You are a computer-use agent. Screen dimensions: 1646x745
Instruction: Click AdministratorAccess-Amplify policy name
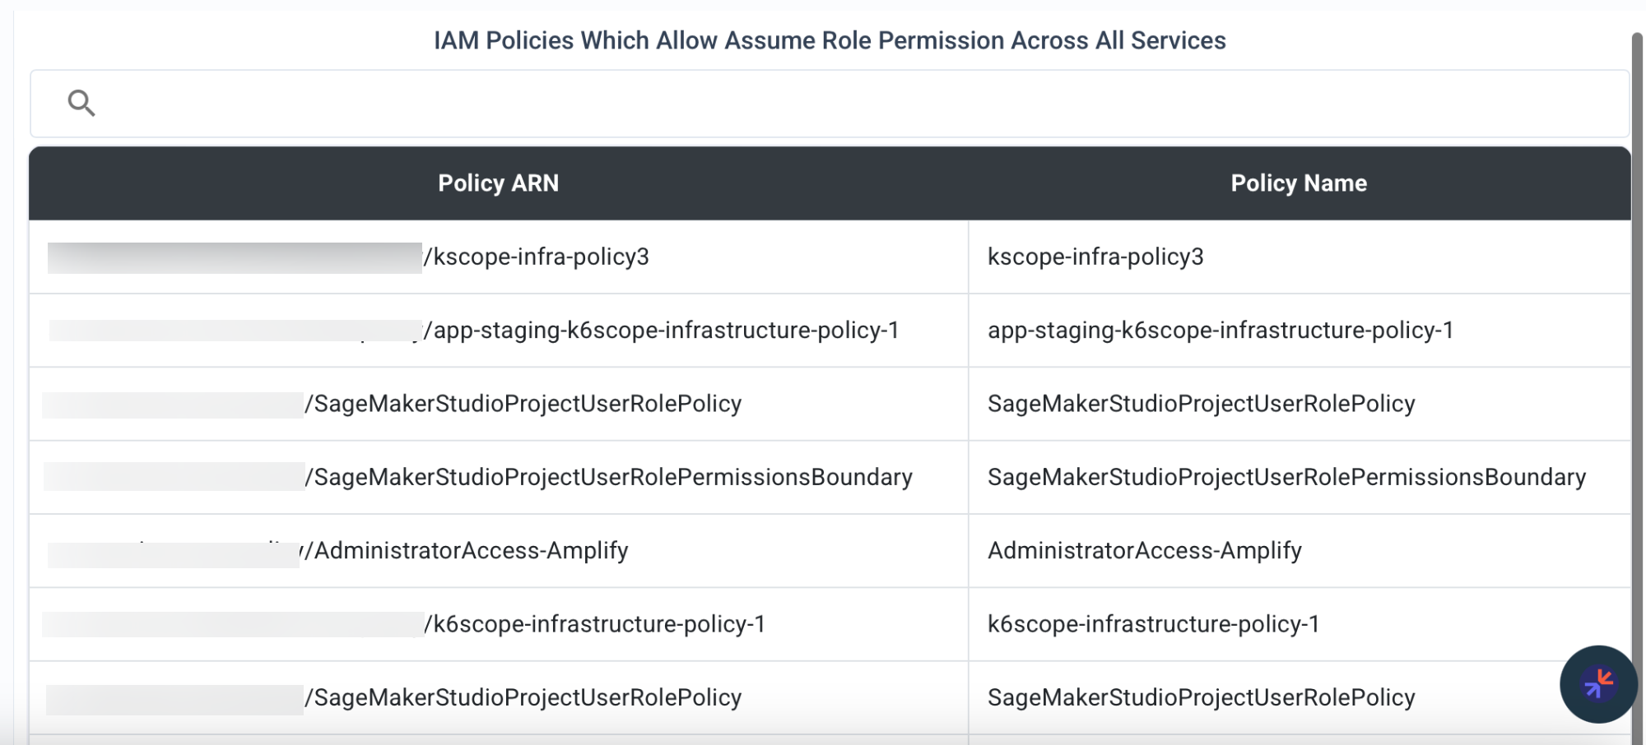click(x=1145, y=550)
